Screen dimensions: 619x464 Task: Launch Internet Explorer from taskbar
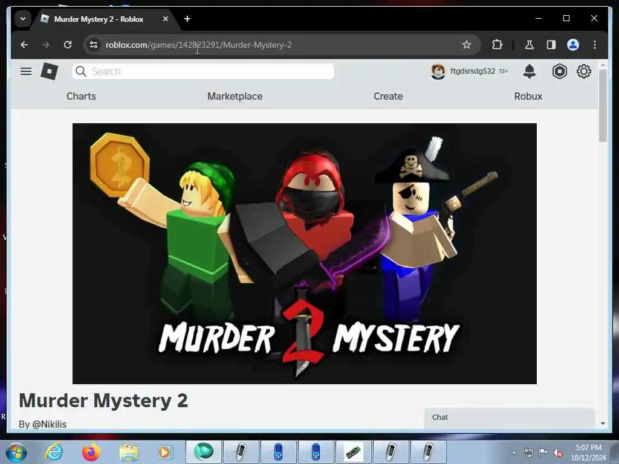(x=54, y=452)
